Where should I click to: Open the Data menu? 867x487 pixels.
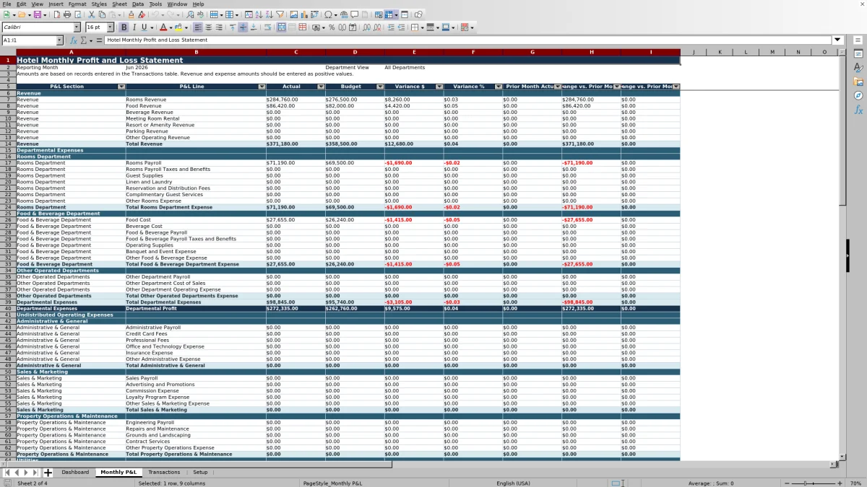(138, 4)
